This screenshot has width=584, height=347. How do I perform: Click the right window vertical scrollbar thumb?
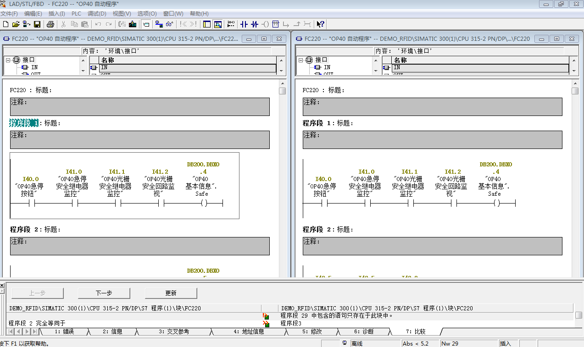coord(575,91)
